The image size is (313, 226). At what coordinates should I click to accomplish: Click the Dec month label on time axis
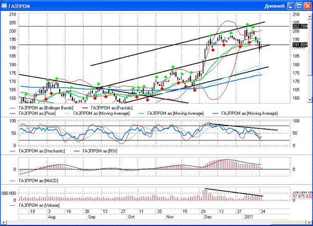coord(208,217)
